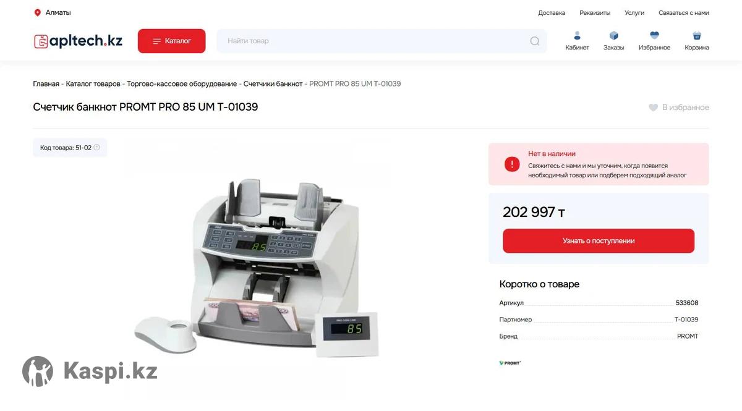The image size is (742, 411).
Task: Click the PROMT brand logo
Action: [510, 363]
